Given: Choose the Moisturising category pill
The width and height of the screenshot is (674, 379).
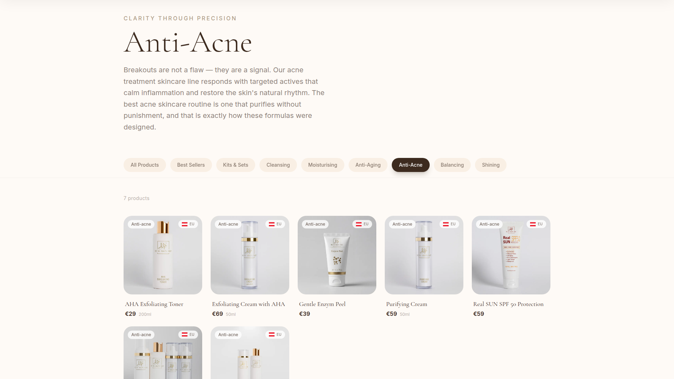Looking at the screenshot, I should [322, 165].
